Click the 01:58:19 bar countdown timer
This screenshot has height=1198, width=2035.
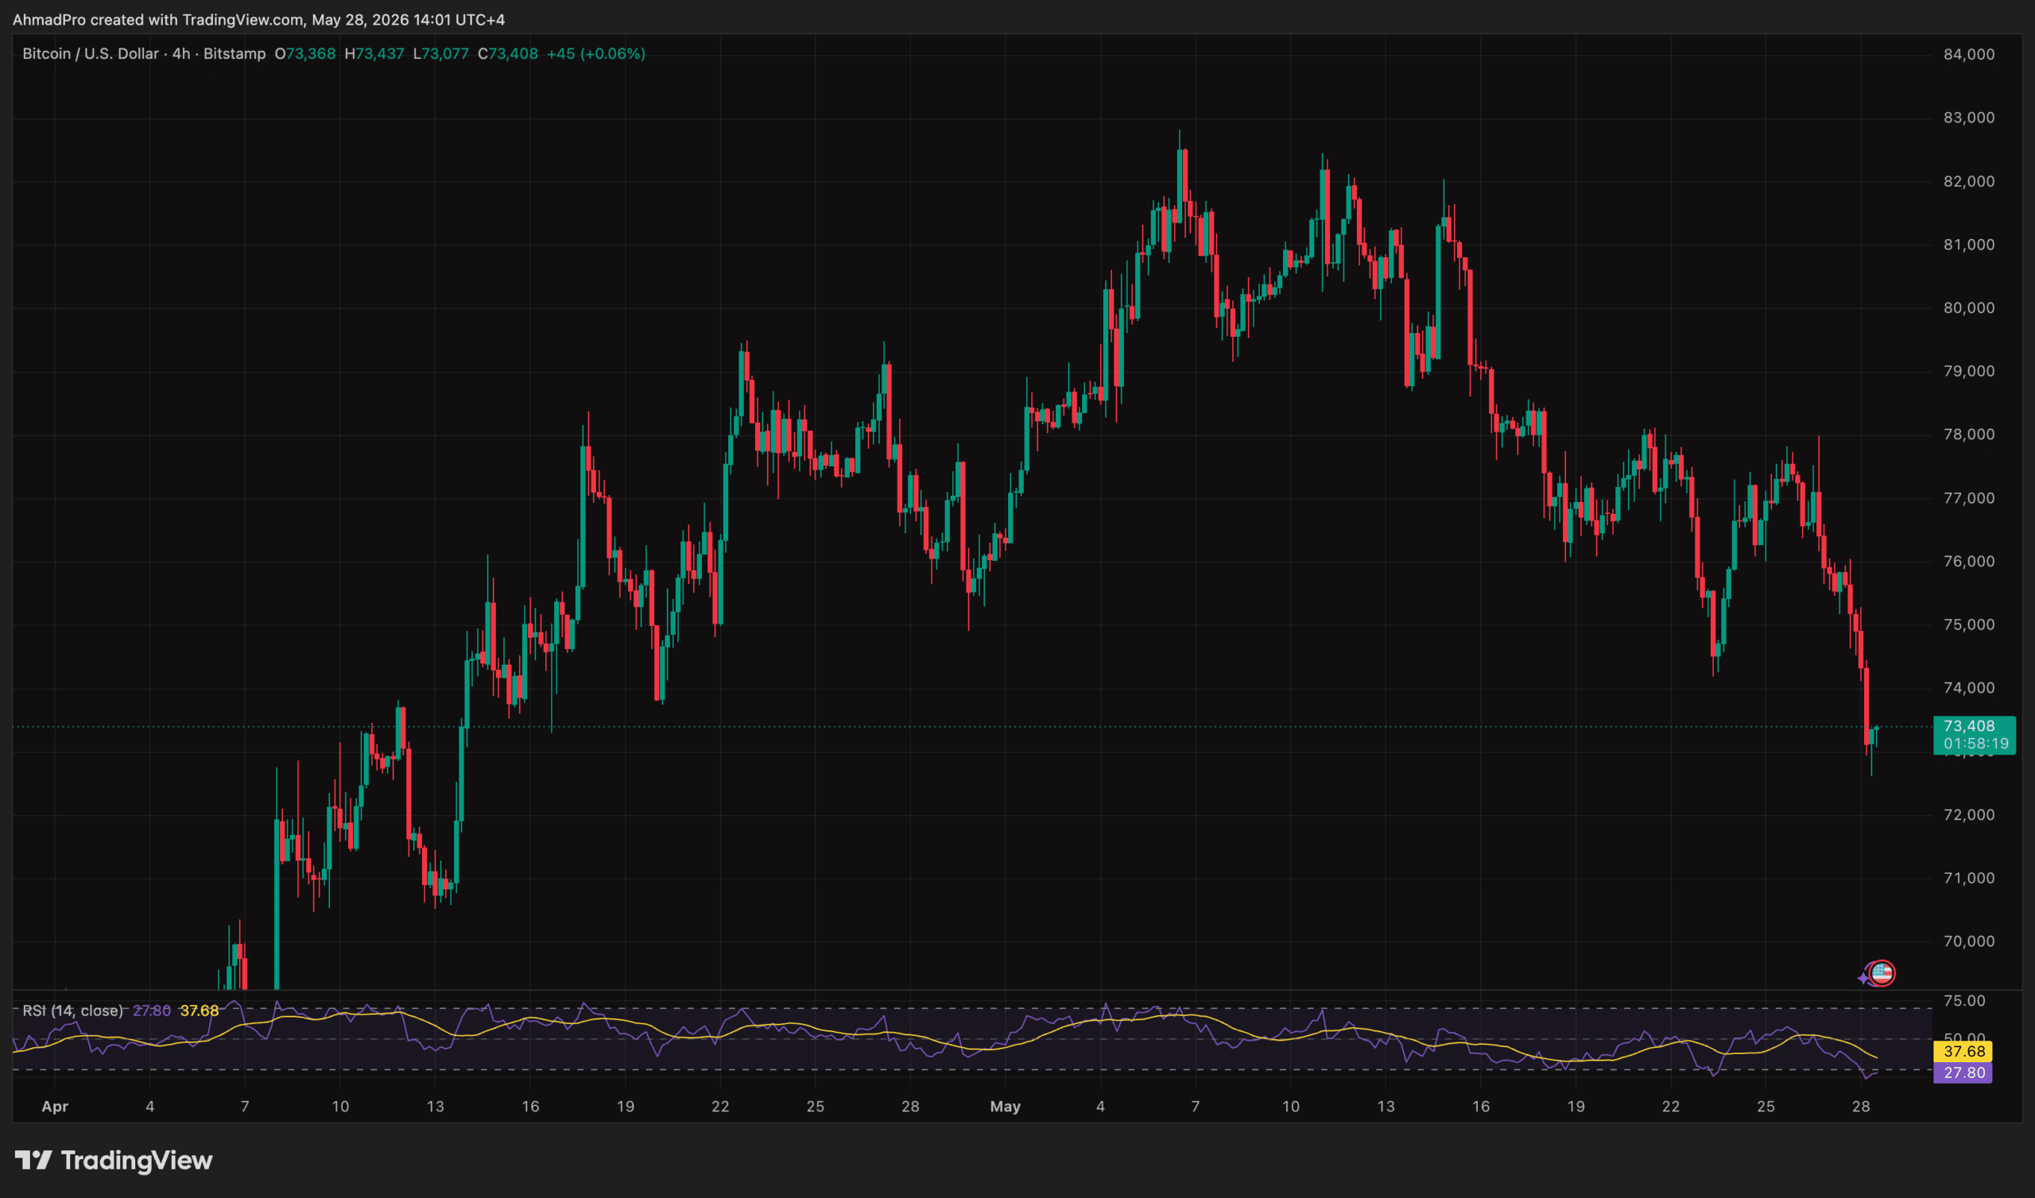[1975, 744]
